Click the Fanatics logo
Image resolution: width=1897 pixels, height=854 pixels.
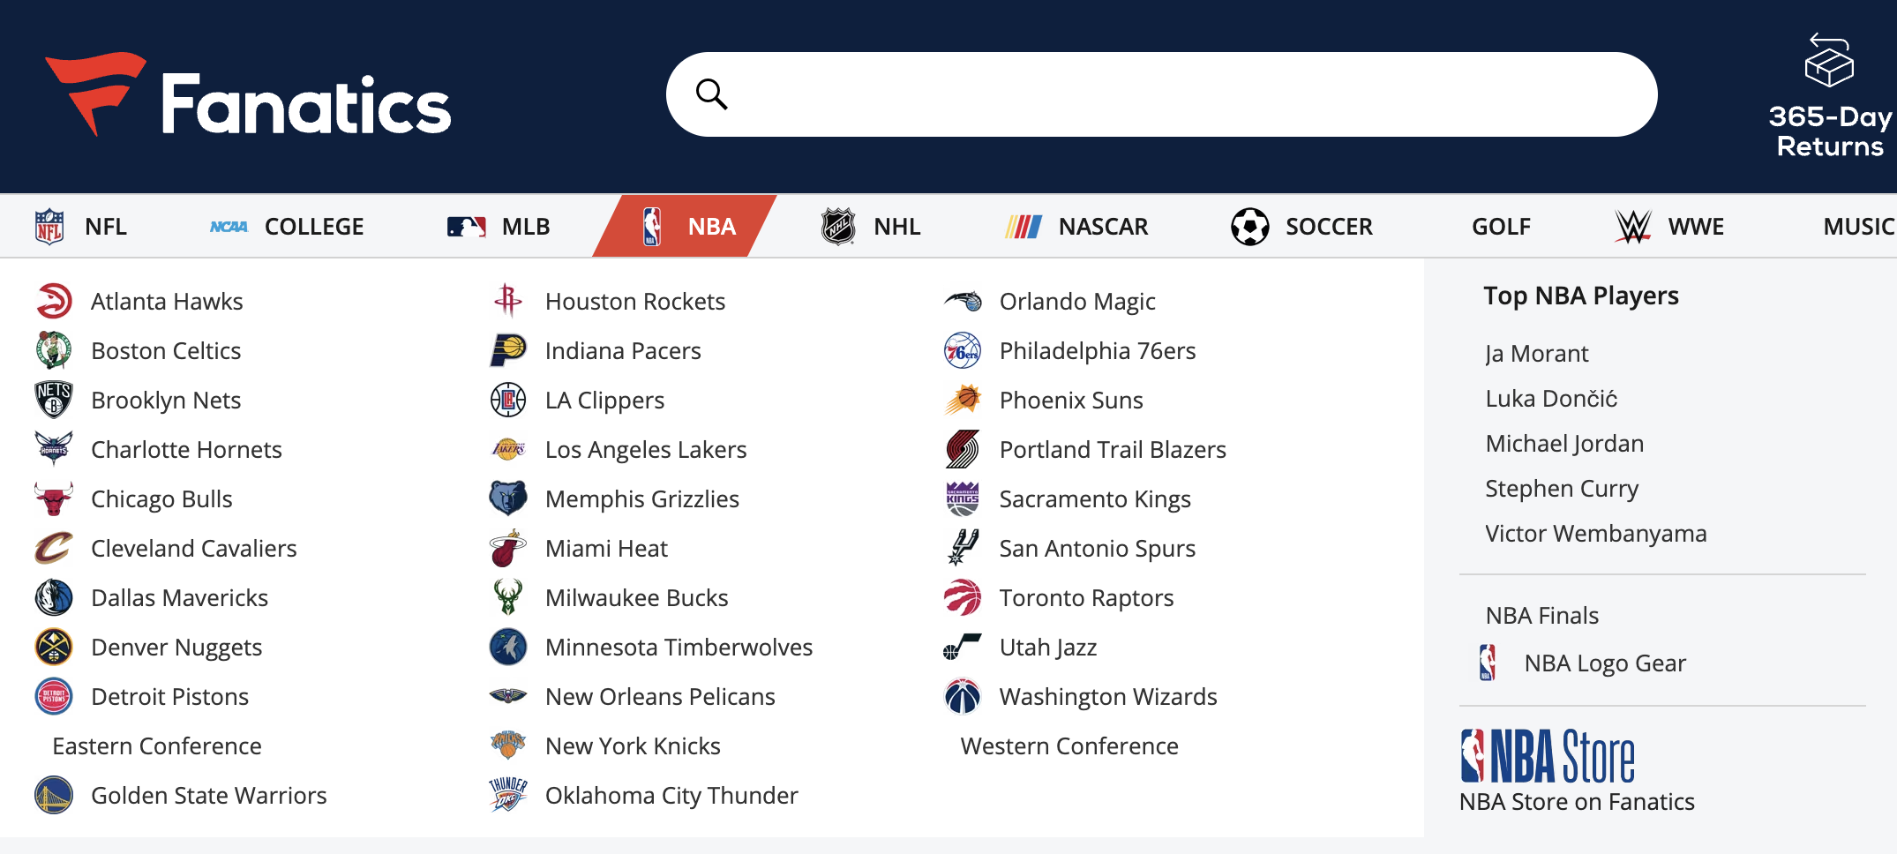[x=248, y=94]
